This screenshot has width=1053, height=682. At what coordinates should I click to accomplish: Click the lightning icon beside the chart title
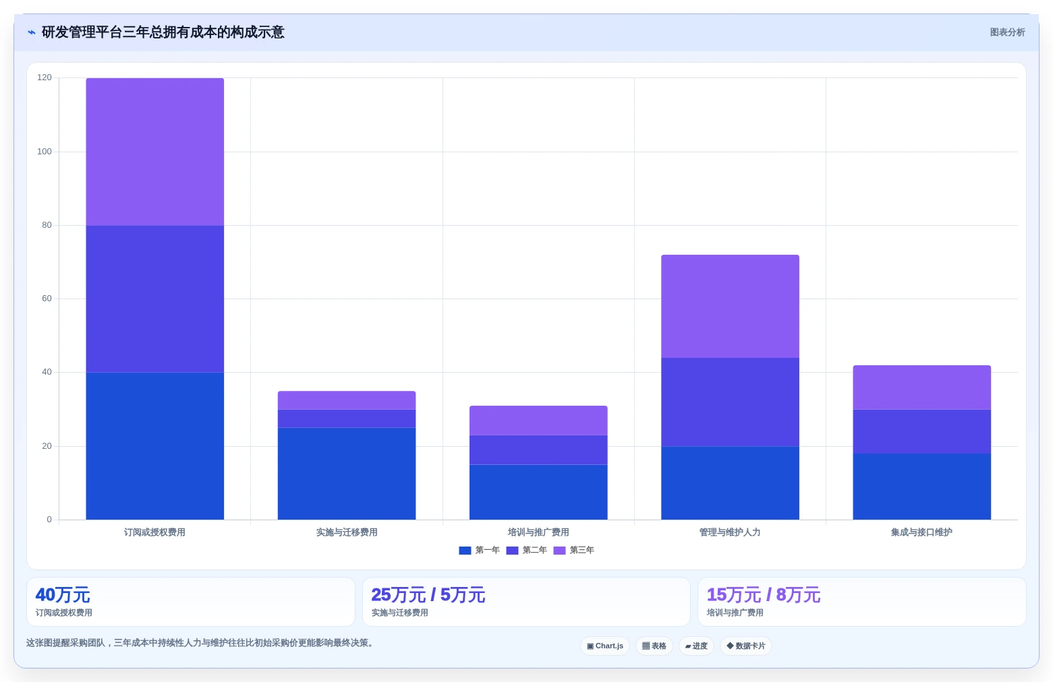(x=31, y=32)
